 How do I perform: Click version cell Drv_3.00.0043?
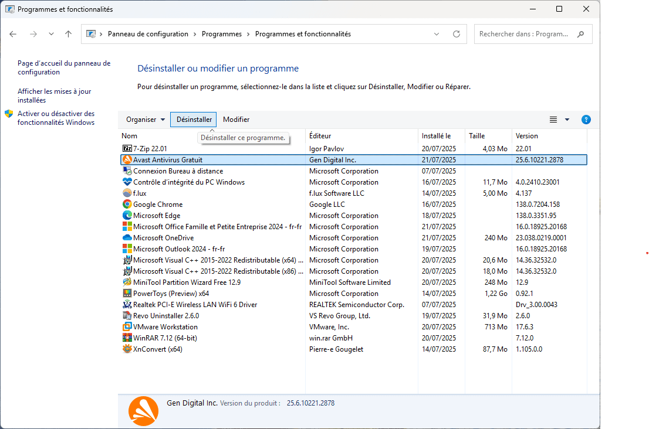click(x=536, y=305)
